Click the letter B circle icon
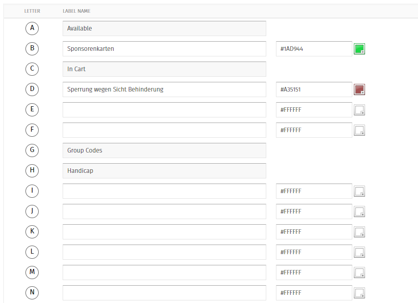The width and height of the screenshot is (418, 303). pos(32,49)
